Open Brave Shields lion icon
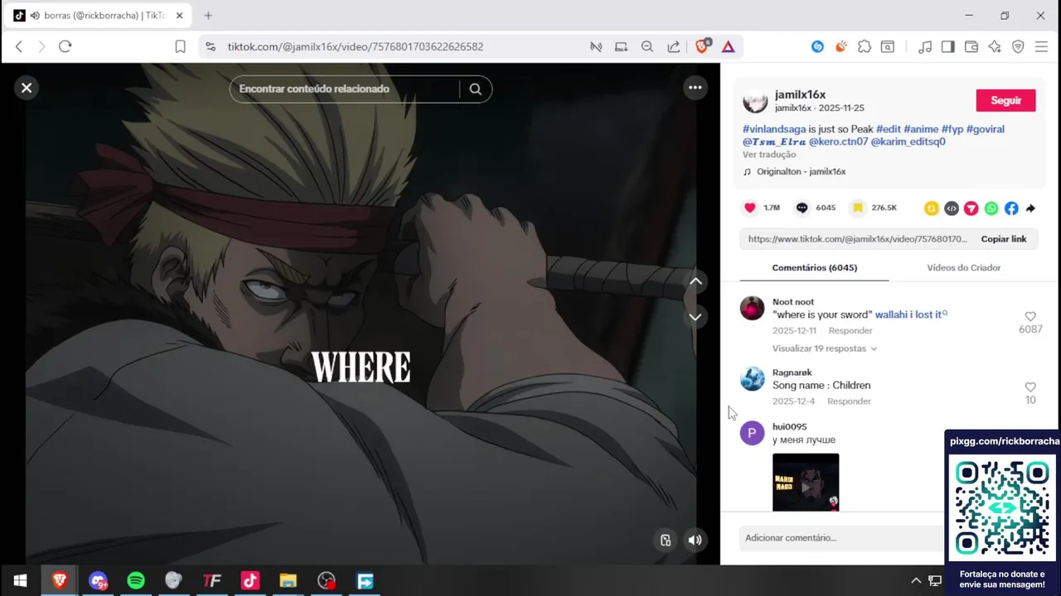This screenshot has height=596, width=1061. point(702,47)
